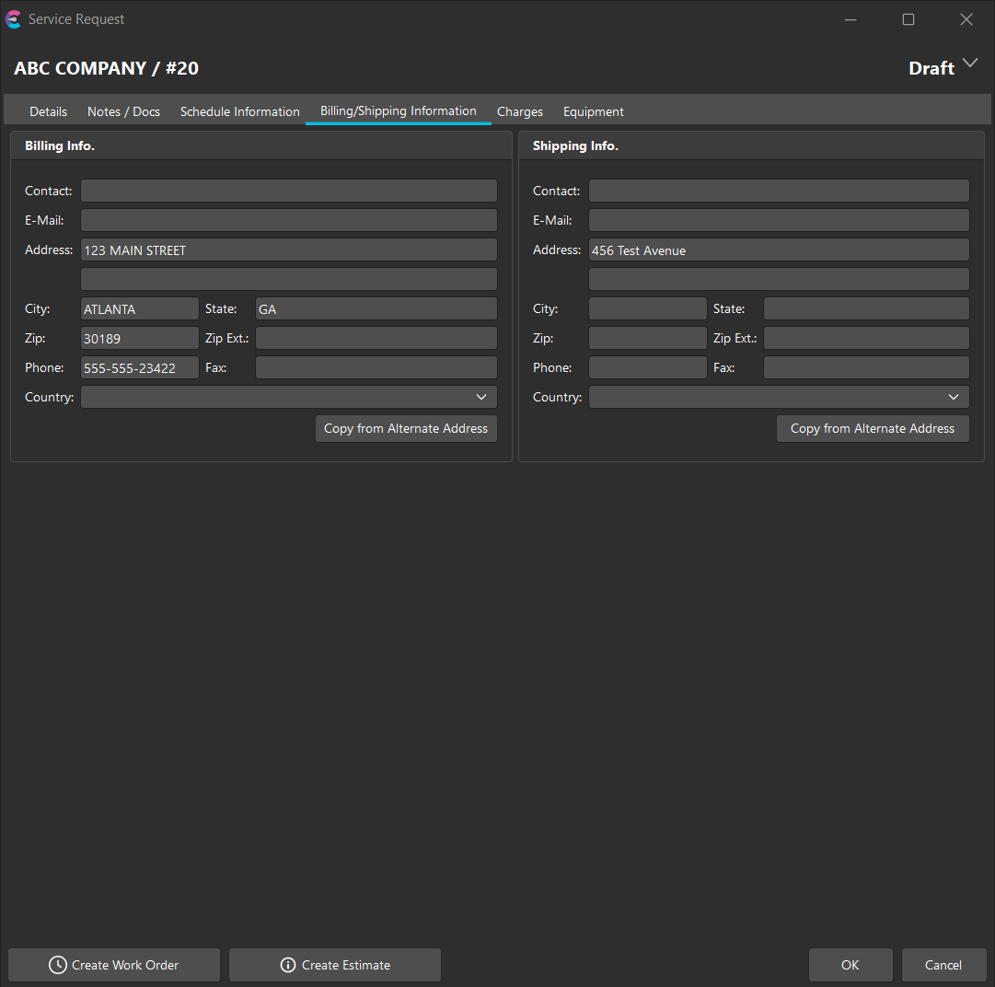Open the Notes / Docs tab
This screenshot has width=995, height=987.
click(123, 111)
